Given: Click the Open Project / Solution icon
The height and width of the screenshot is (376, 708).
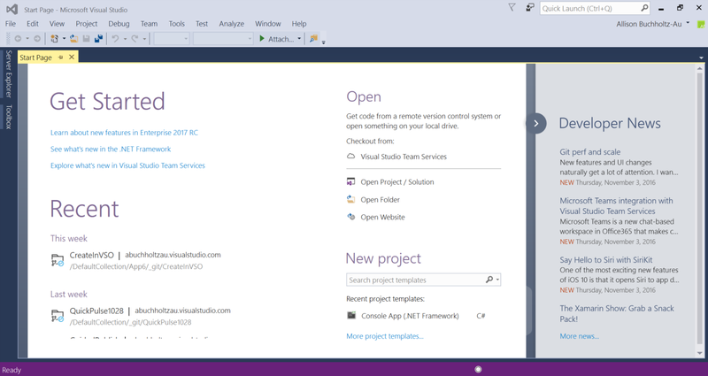Looking at the screenshot, I should tap(350, 182).
